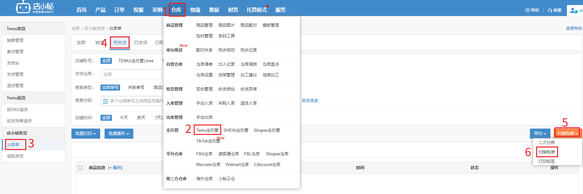Set search type to 出库单号
583x194 pixels.
coord(110,87)
